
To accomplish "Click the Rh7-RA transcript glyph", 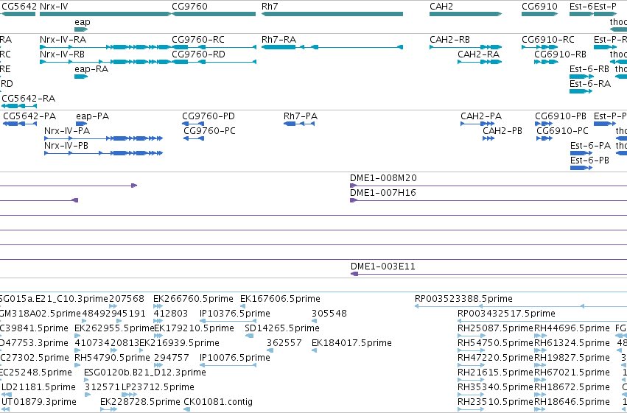I will [332, 47].
